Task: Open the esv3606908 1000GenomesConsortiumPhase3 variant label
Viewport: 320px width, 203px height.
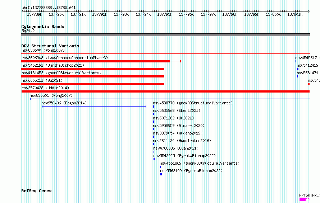Action: pos(65,58)
